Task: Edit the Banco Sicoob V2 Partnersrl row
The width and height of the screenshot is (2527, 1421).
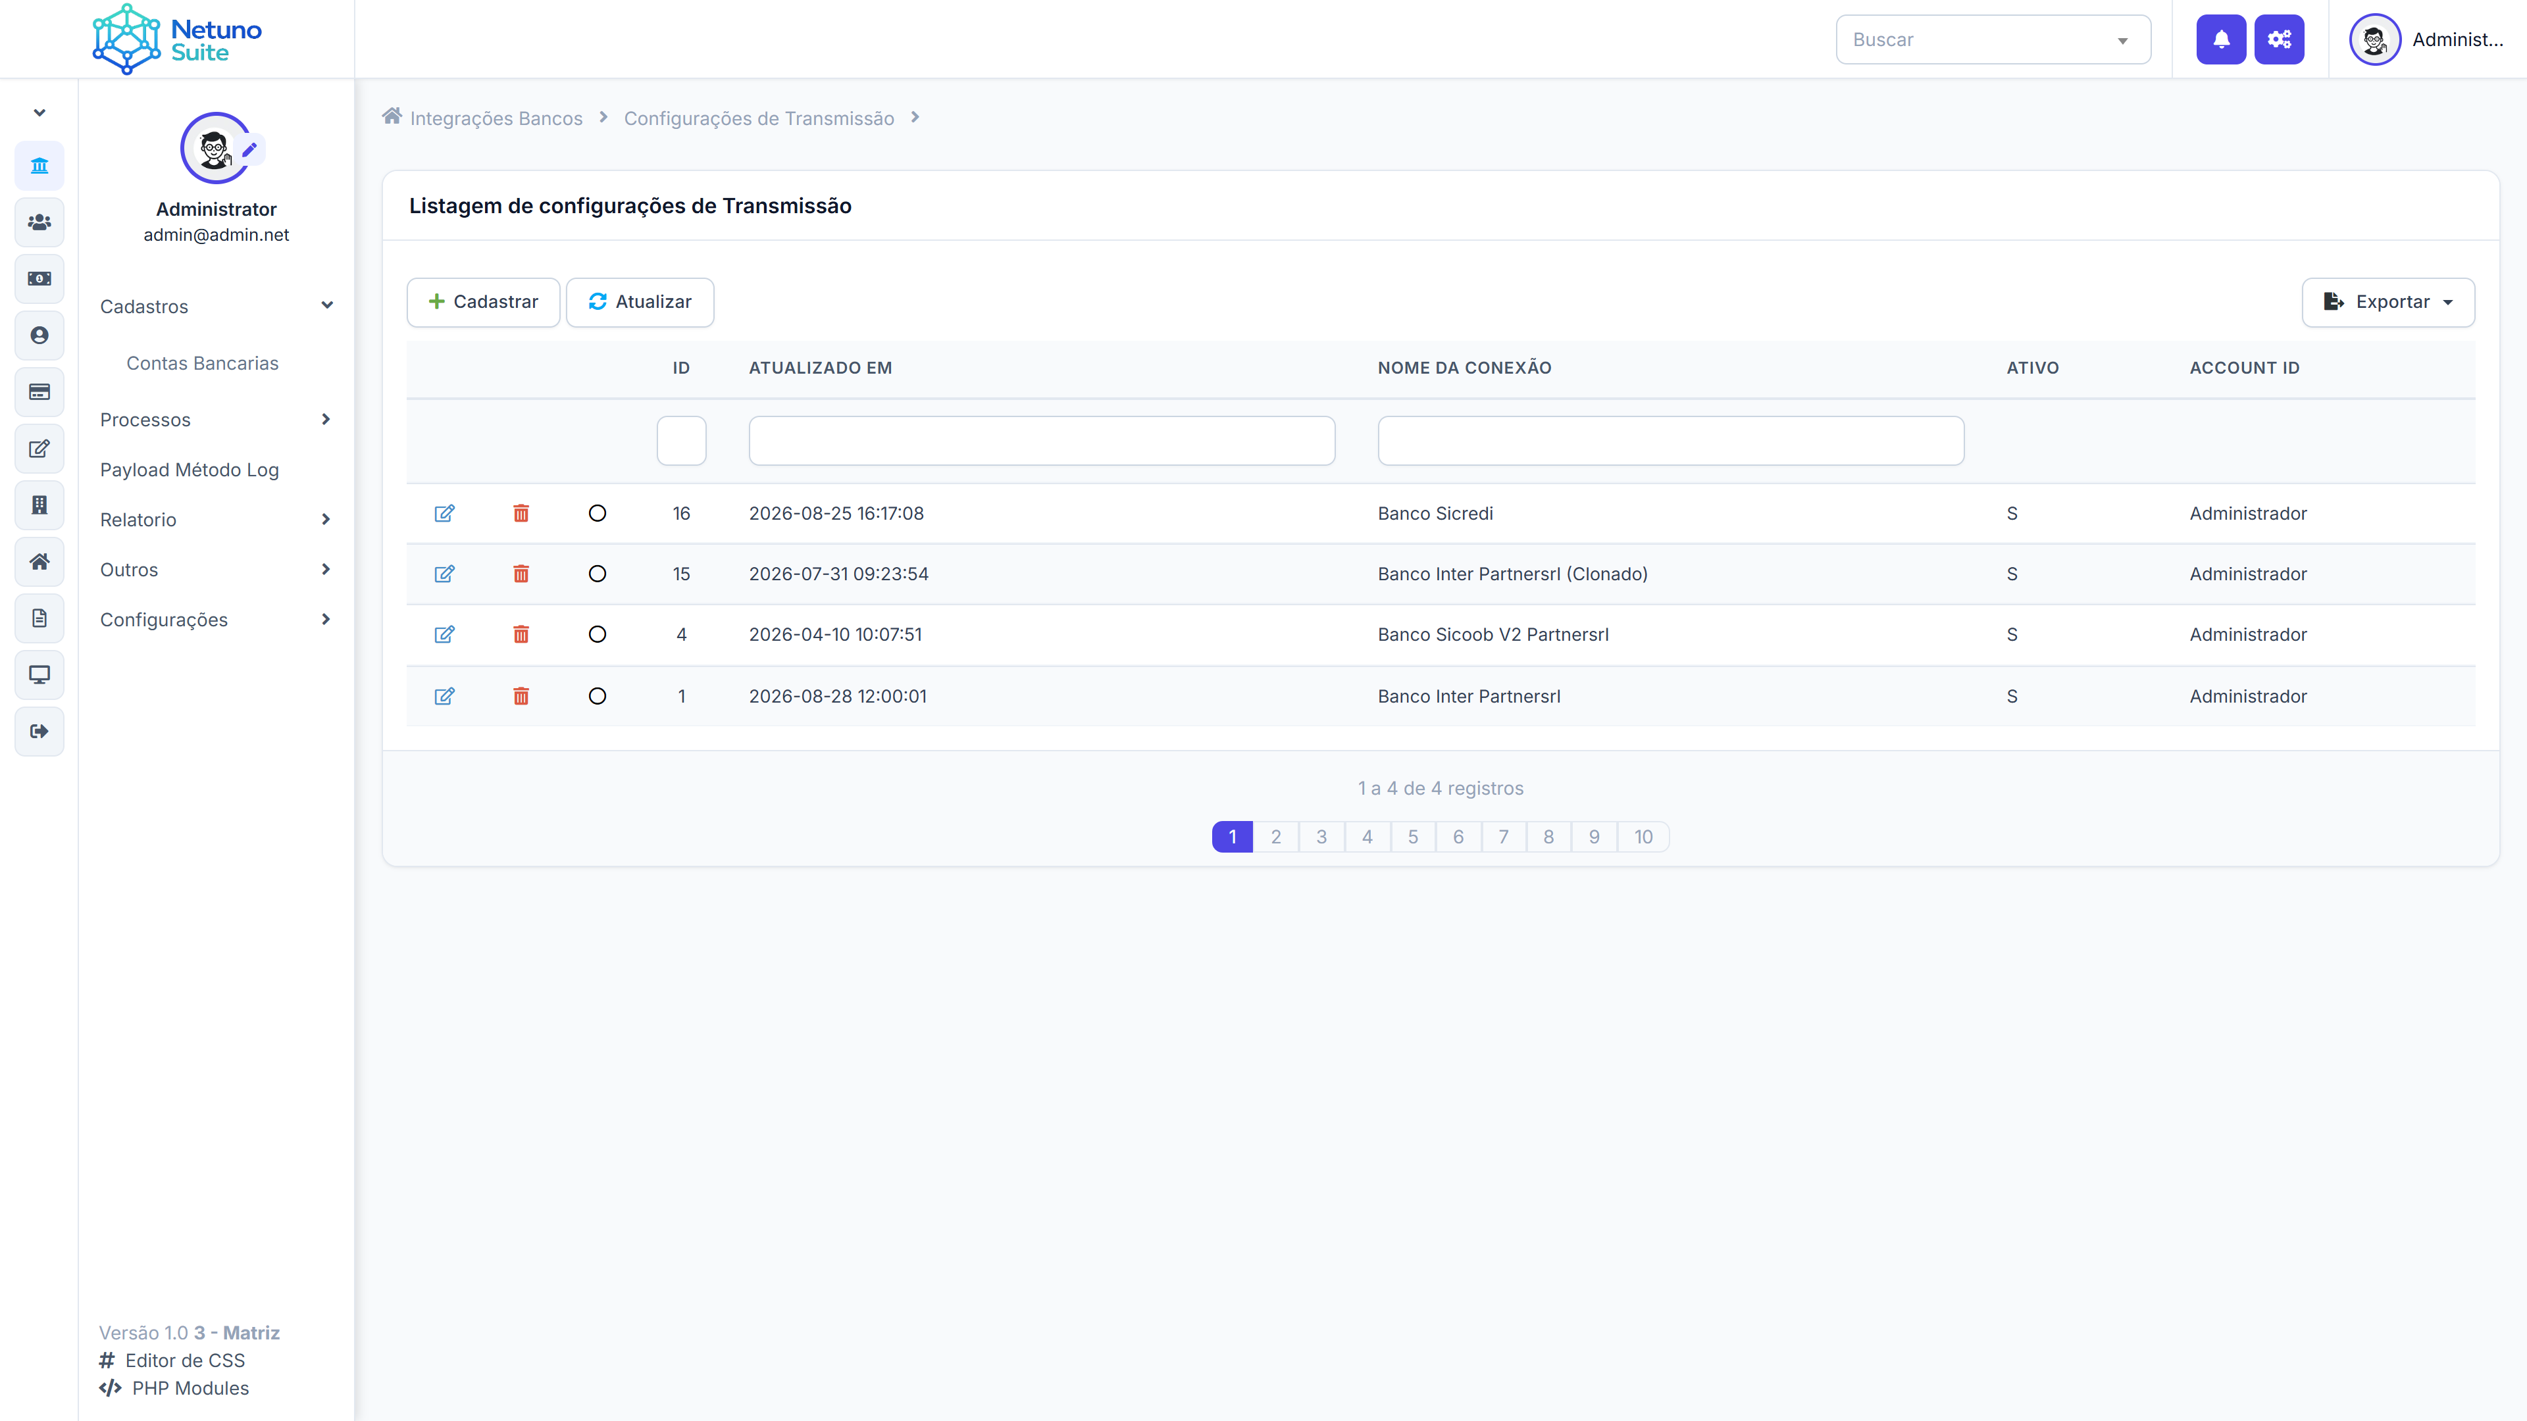Action: [x=444, y=634]
